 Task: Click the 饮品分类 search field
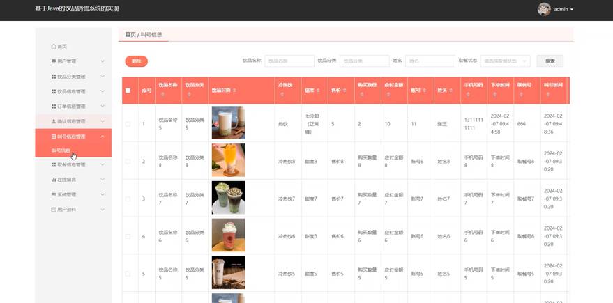[x=364, y=61]
